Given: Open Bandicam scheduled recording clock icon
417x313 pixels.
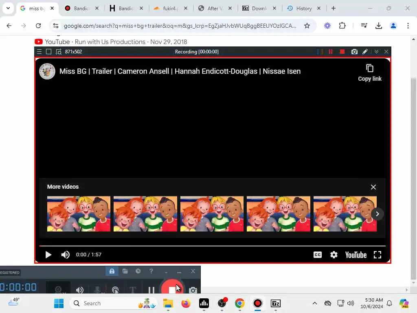Looking at the screenshot, I should (138, 271).
